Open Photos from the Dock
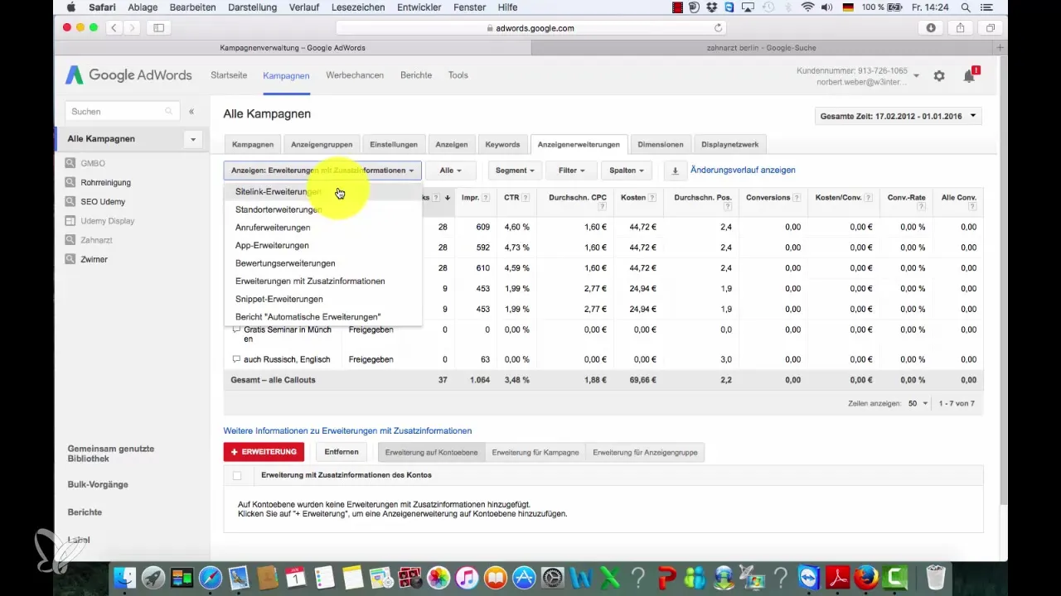Viewport: 1061px width, 596px height. tap(438, 577)
